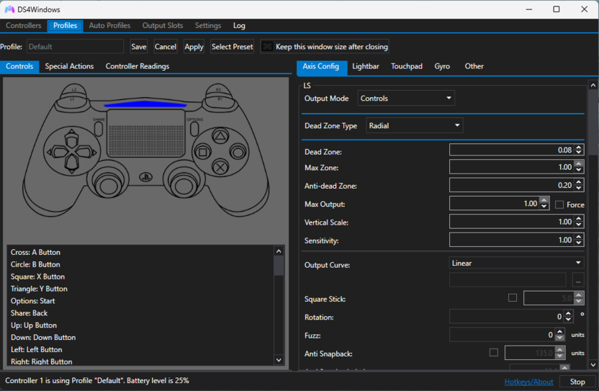Toggle the Square Stick checkbox
The width and height of the screenshot is (599, 391).
tap(513, 297)
